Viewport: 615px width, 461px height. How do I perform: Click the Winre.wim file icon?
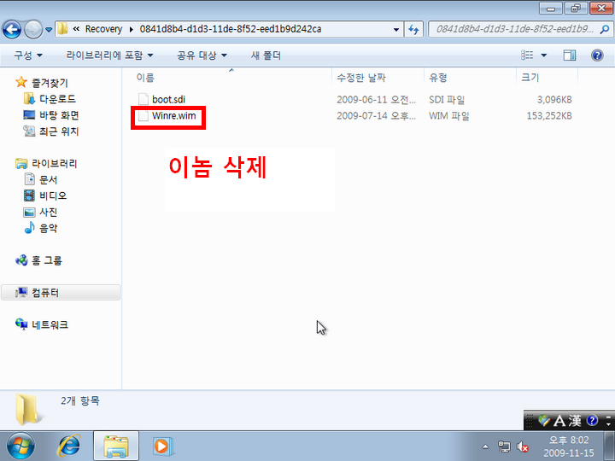[143, 116]
